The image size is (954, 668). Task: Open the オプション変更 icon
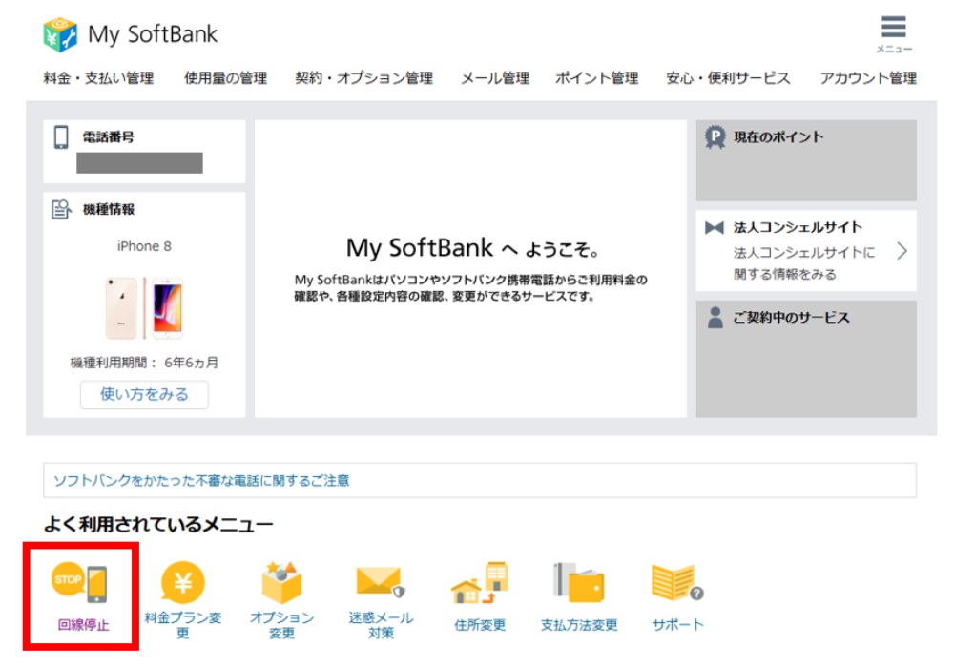(x=280, y=584)
